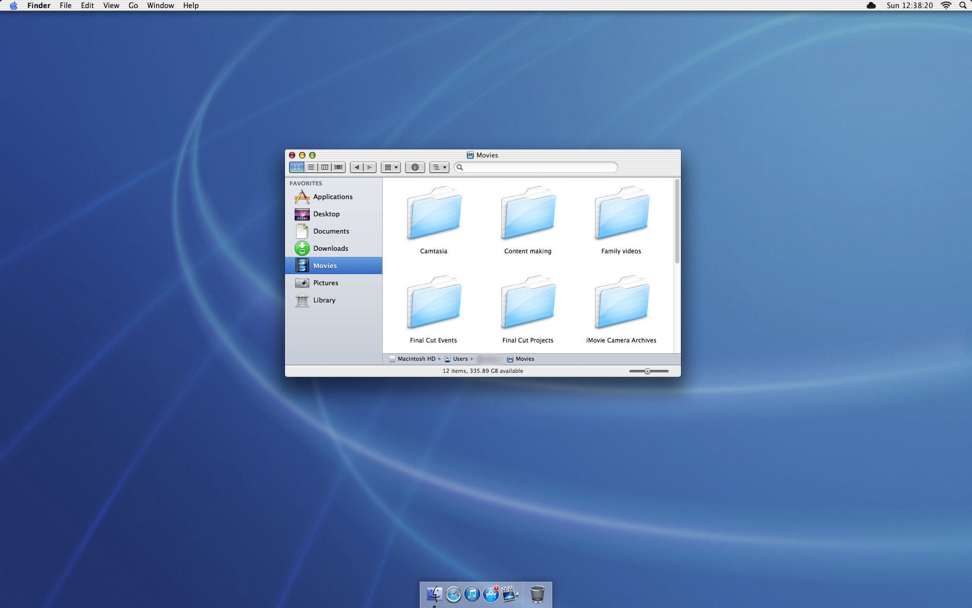Click the Get Info toolbar button
This screenshot has width=972, height=608.
pos(415,167)
